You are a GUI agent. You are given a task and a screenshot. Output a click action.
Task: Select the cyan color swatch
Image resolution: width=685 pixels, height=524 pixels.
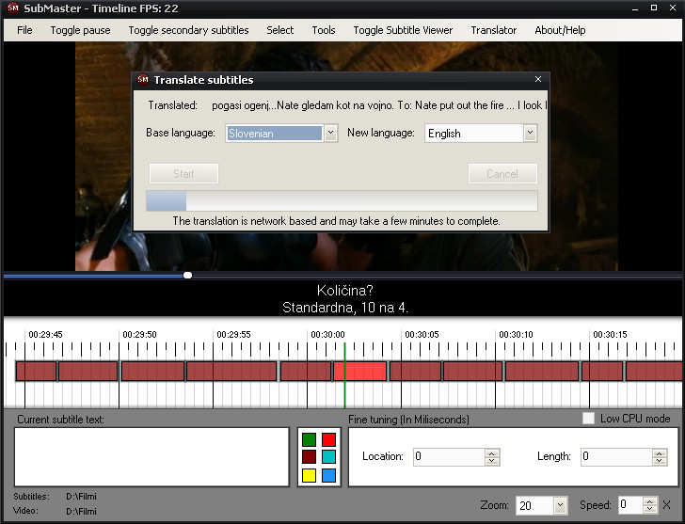click(x=328, y=457)
